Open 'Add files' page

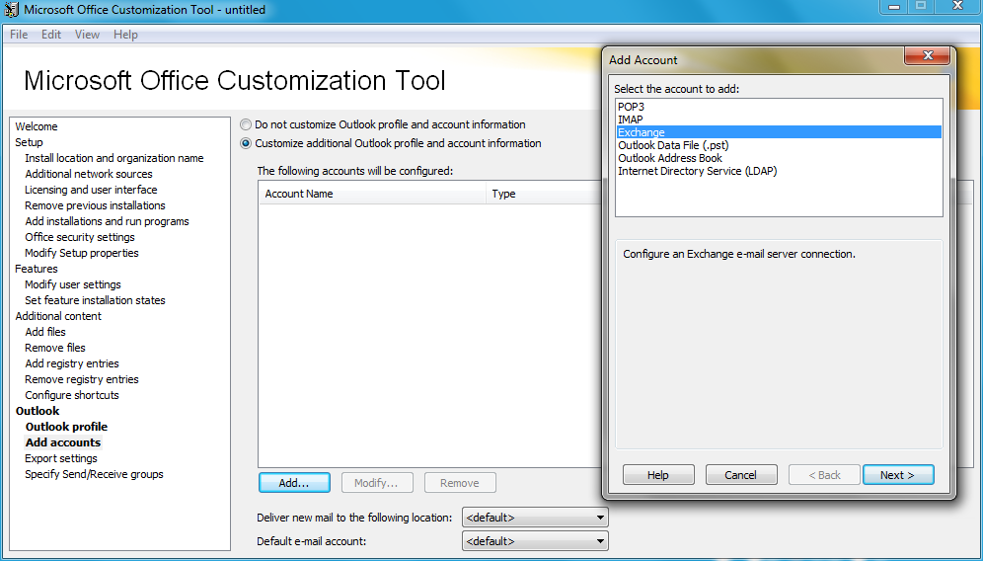45,332
